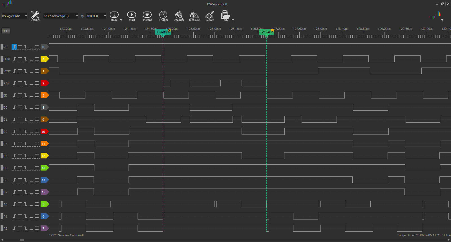Open the 64 k Samples depth dropdown
Image resolution: width=451 pixels, height=242 pixels.
(61, 16)
